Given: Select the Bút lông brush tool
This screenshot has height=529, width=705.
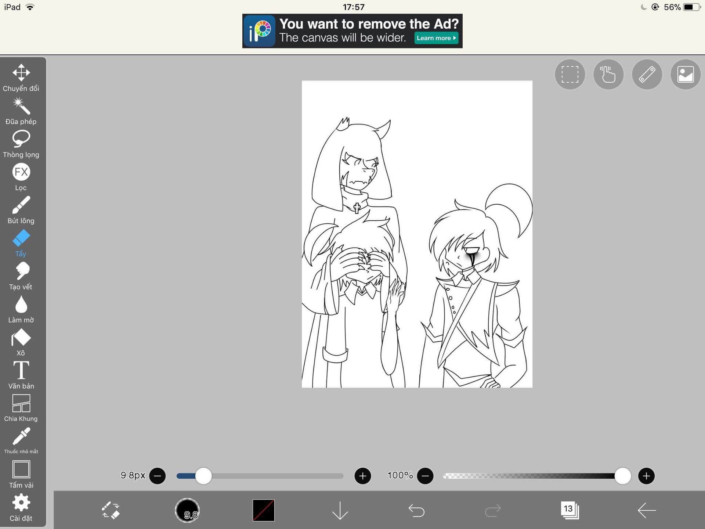Looking at the screenshot, I should tap(21, 209).
